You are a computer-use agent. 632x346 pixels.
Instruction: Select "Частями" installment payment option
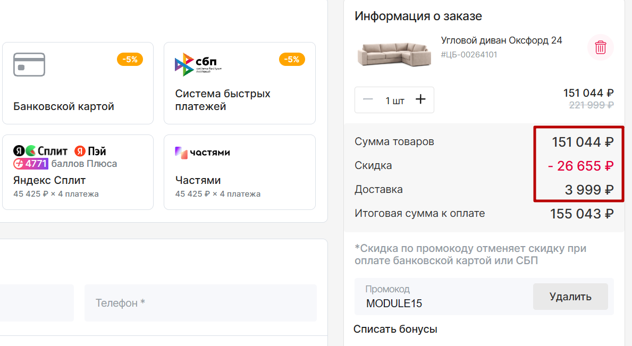tap(198, 180)
